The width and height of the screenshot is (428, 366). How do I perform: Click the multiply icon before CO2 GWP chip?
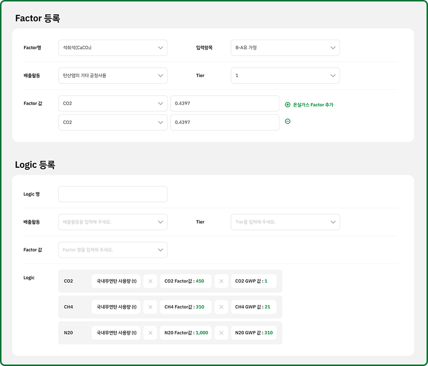(x=221, y=281)
